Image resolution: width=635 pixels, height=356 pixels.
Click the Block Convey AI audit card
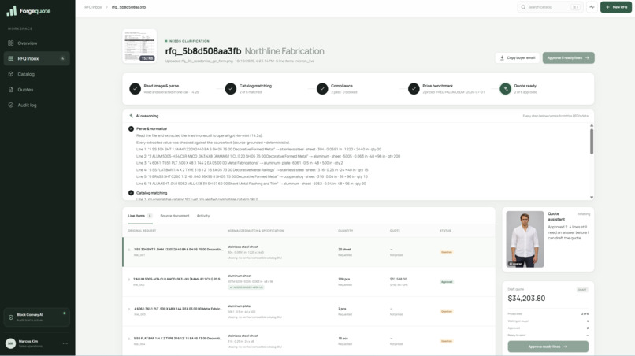[36, 317]
